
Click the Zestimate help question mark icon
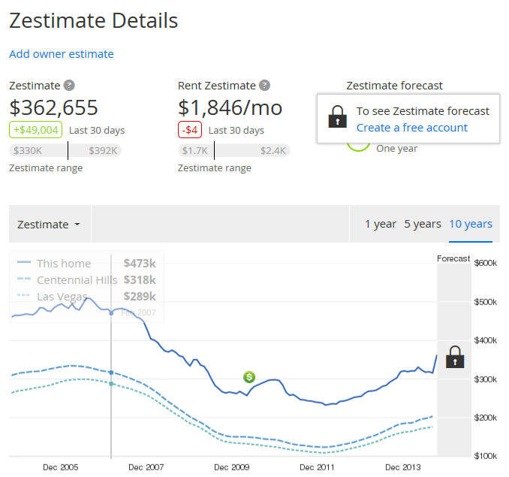(69, 86)
